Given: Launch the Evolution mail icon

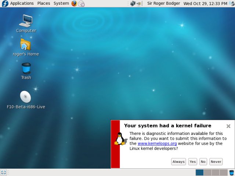Looking at the screenshot, I should pos(82,4).
